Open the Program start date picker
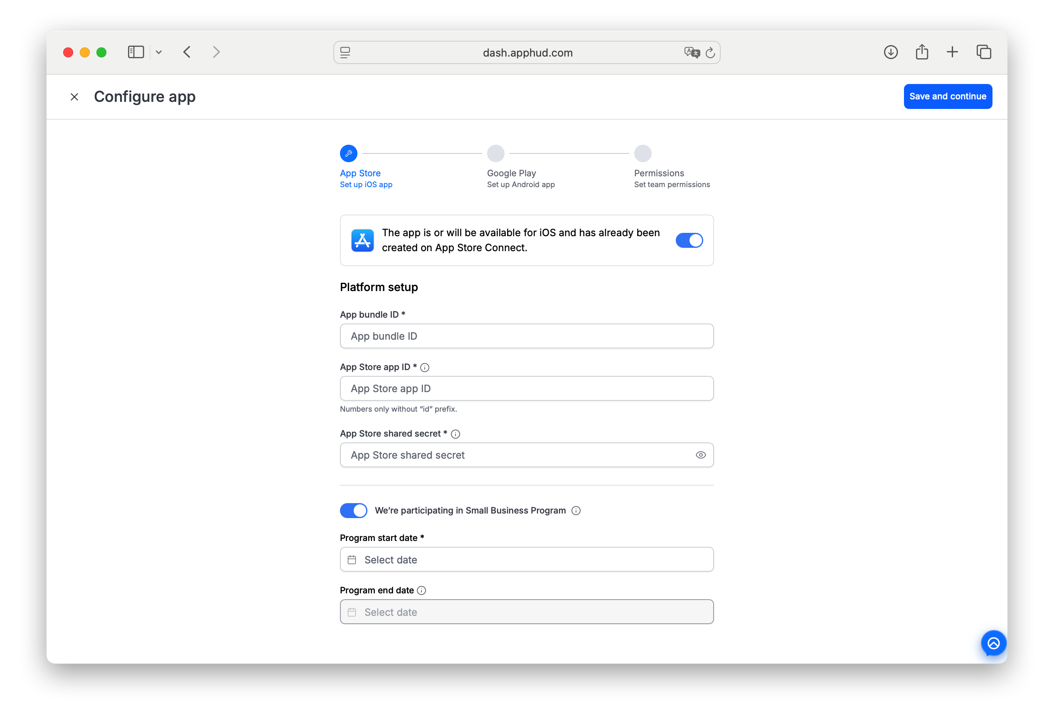This screenshot has height=726, width=1054. 527,560
